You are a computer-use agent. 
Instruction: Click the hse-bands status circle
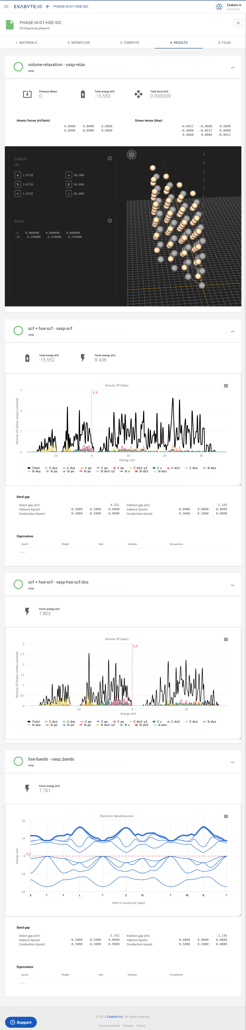[18, 761]
